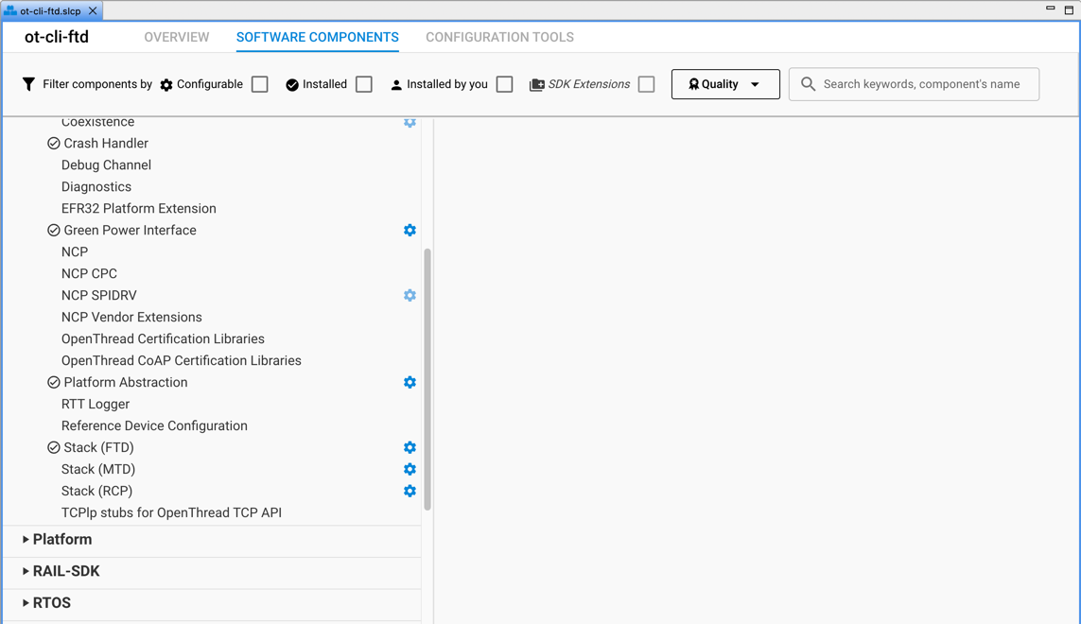Open Stack (FTD) settings gear
The width and height of the screenshot is (1081, 624).
[410, 447]
